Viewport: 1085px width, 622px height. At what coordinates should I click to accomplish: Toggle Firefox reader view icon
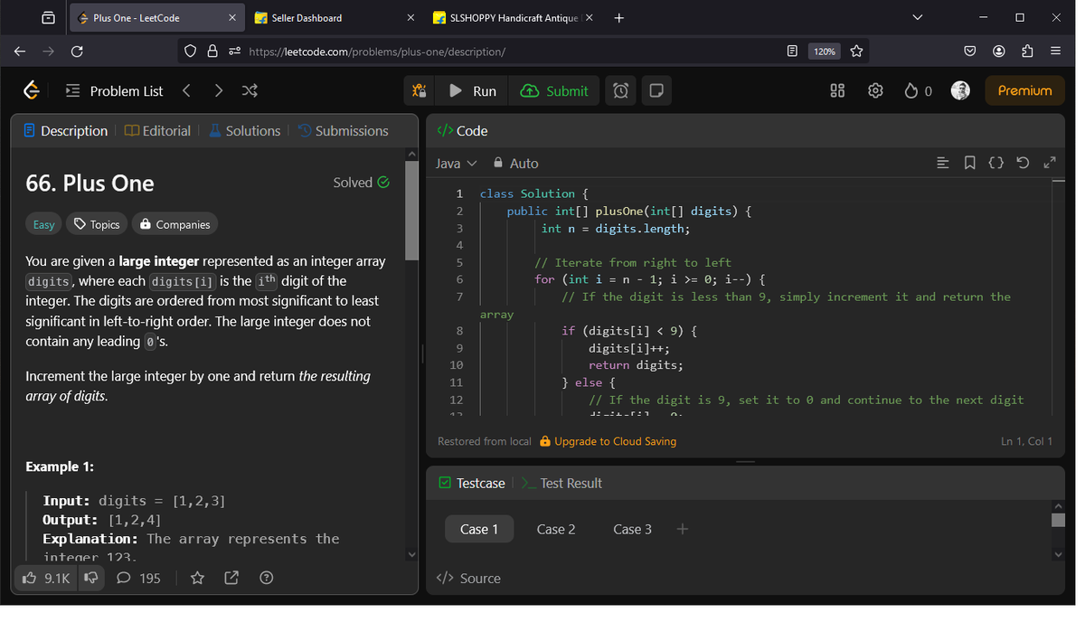(792, 52)
